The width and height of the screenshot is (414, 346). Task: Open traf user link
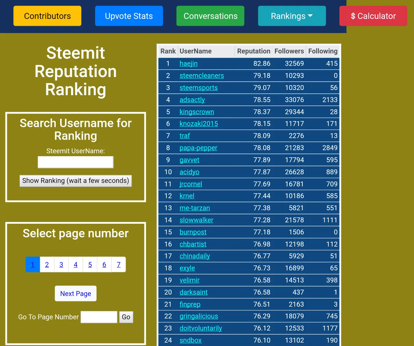185,136
